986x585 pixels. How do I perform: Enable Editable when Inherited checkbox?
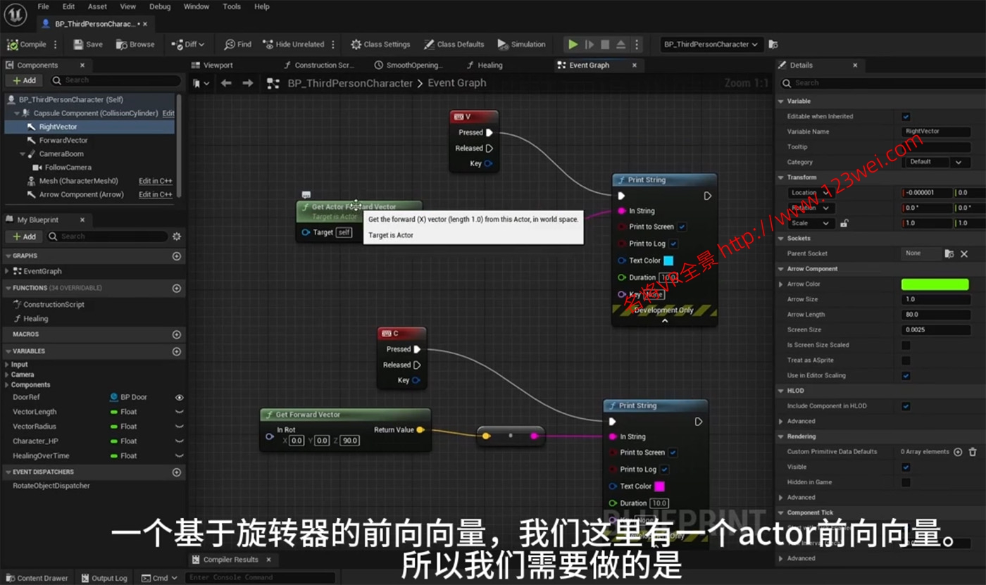(905, 115)
